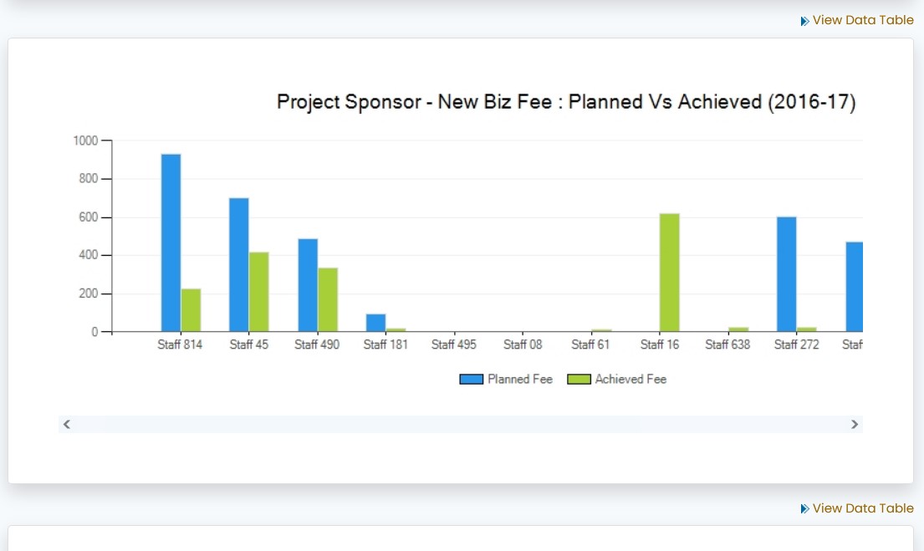Click the blue Planned Fee legend swatch
Viewport: 924px width, 551px height.
[x=472, y=380]
